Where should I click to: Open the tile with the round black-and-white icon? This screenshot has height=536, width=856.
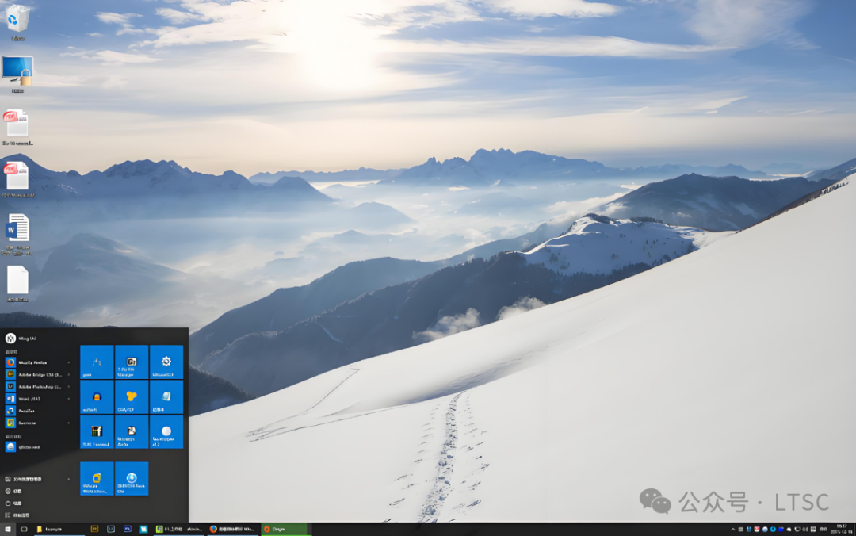(132, 431)
